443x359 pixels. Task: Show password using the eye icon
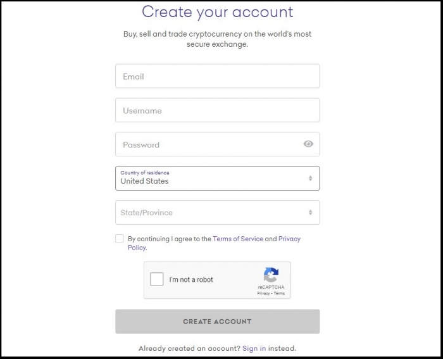(x=308, y=144)
